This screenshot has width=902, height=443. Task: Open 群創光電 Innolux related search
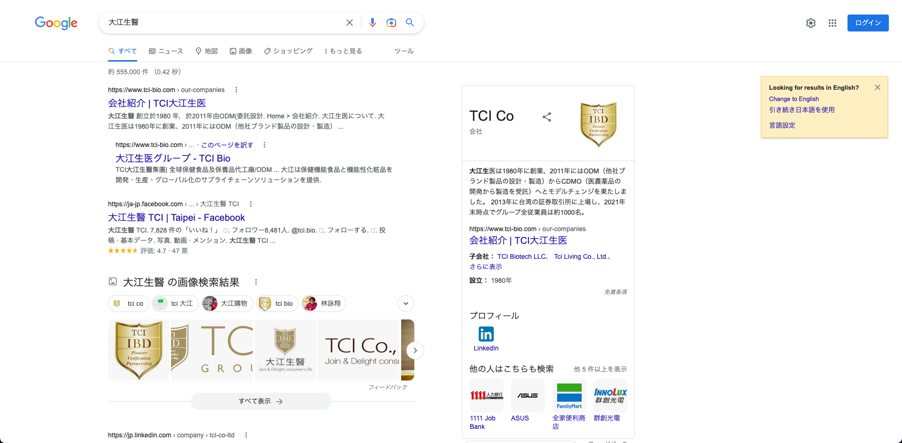tap(611, 401)
